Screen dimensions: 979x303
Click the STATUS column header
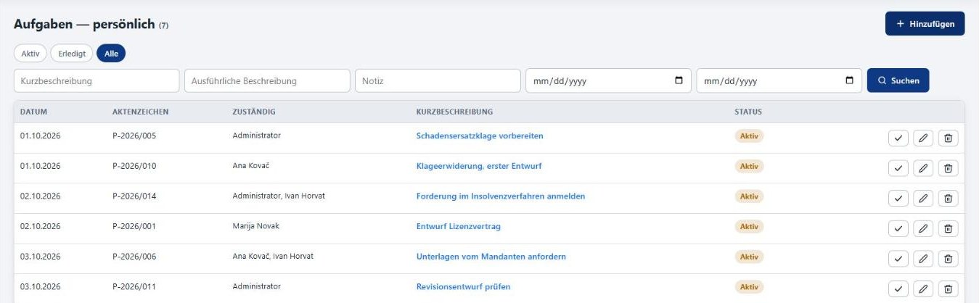pyautogui.click(x=748, y=112)
